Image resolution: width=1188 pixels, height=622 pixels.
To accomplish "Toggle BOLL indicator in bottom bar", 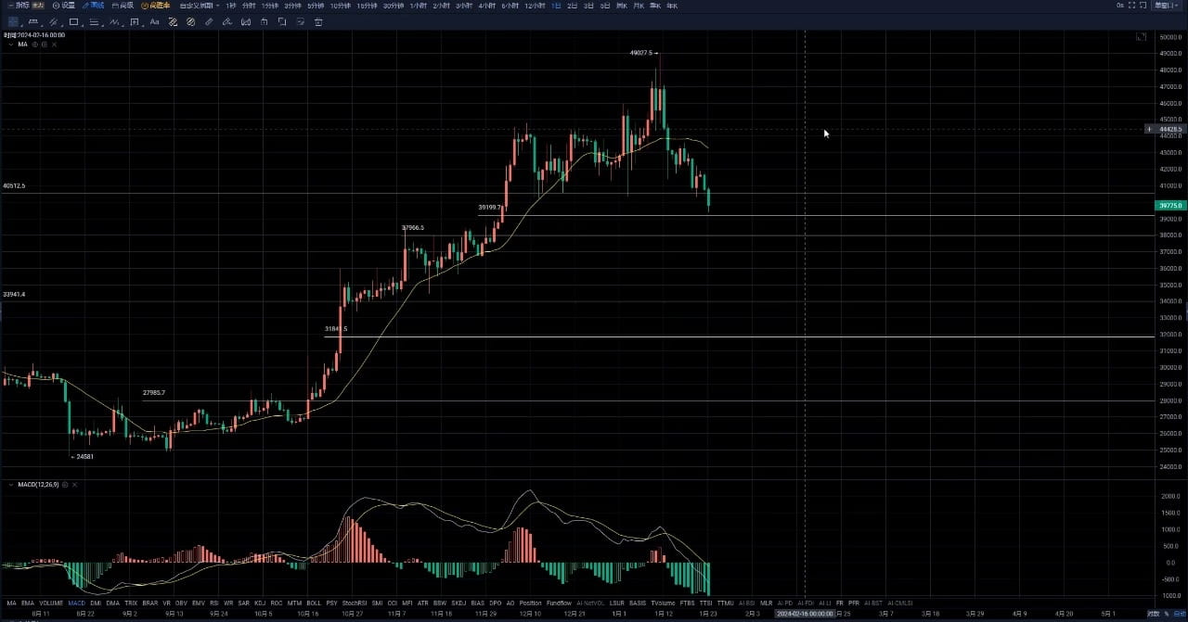I will point(313,603).
